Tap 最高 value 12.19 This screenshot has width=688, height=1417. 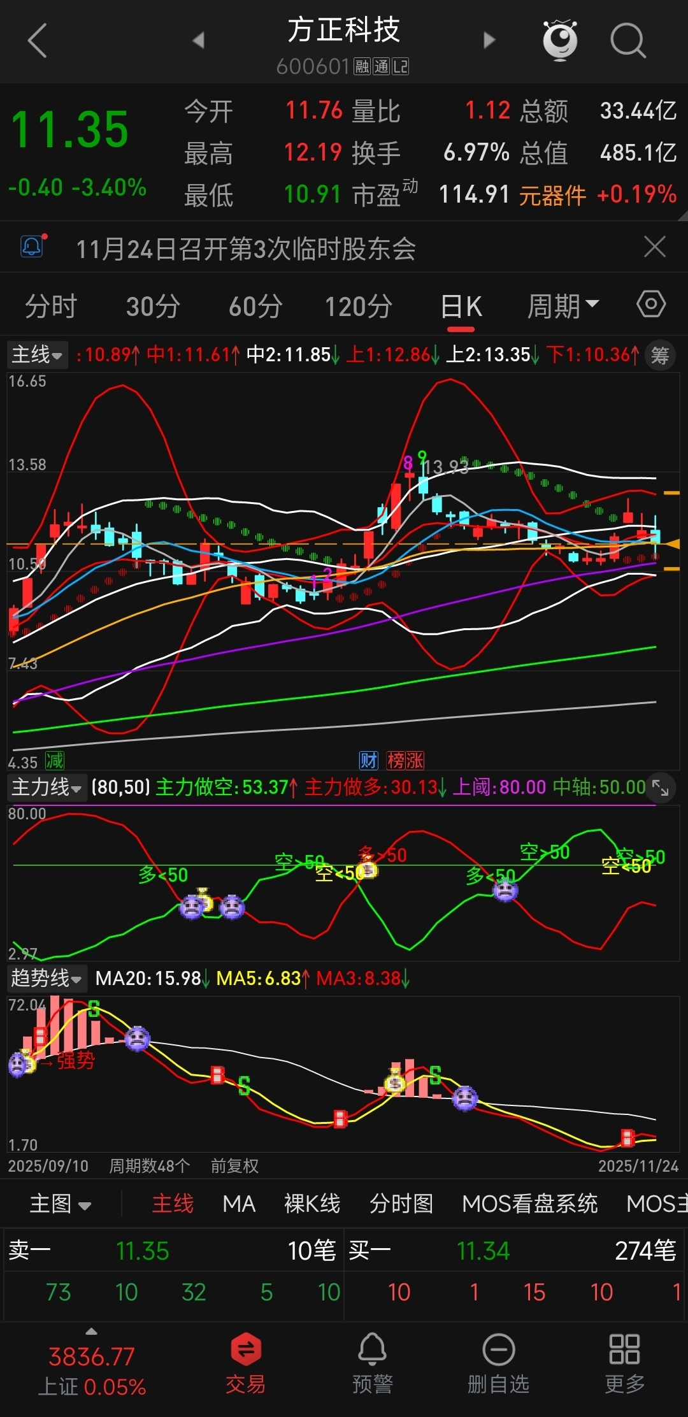pyautogui.click(x=313, y=152)
